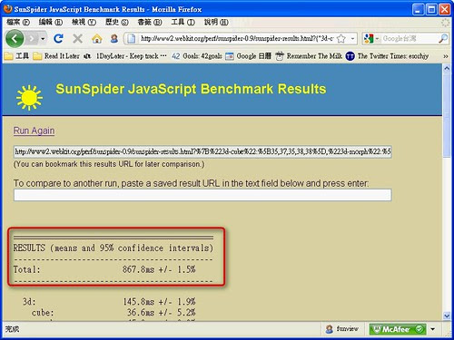This screenshot has height=340, width=454.
Task: Reload the page with the refresh icon
Action: (x=58, y=38)
